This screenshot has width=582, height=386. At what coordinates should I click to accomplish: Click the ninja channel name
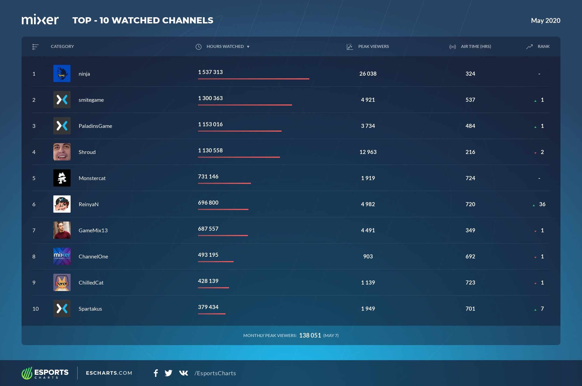84,74
